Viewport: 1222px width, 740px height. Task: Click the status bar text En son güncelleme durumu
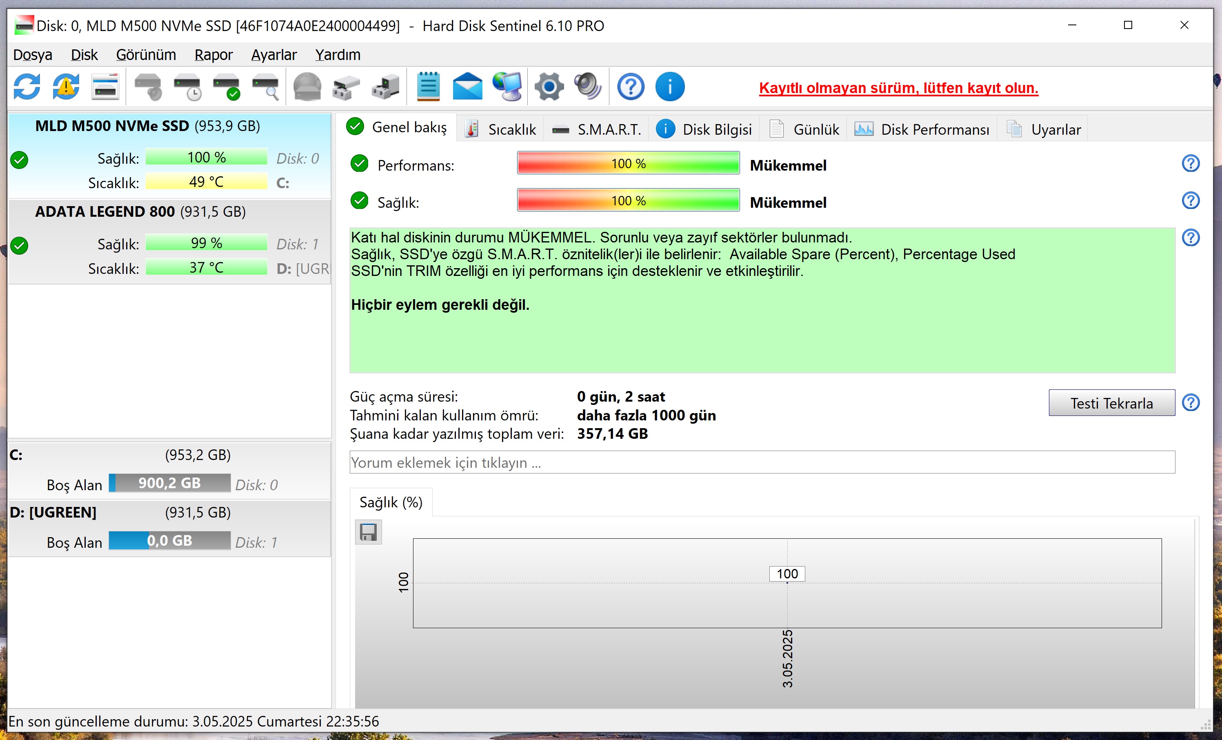pos(193,721)
